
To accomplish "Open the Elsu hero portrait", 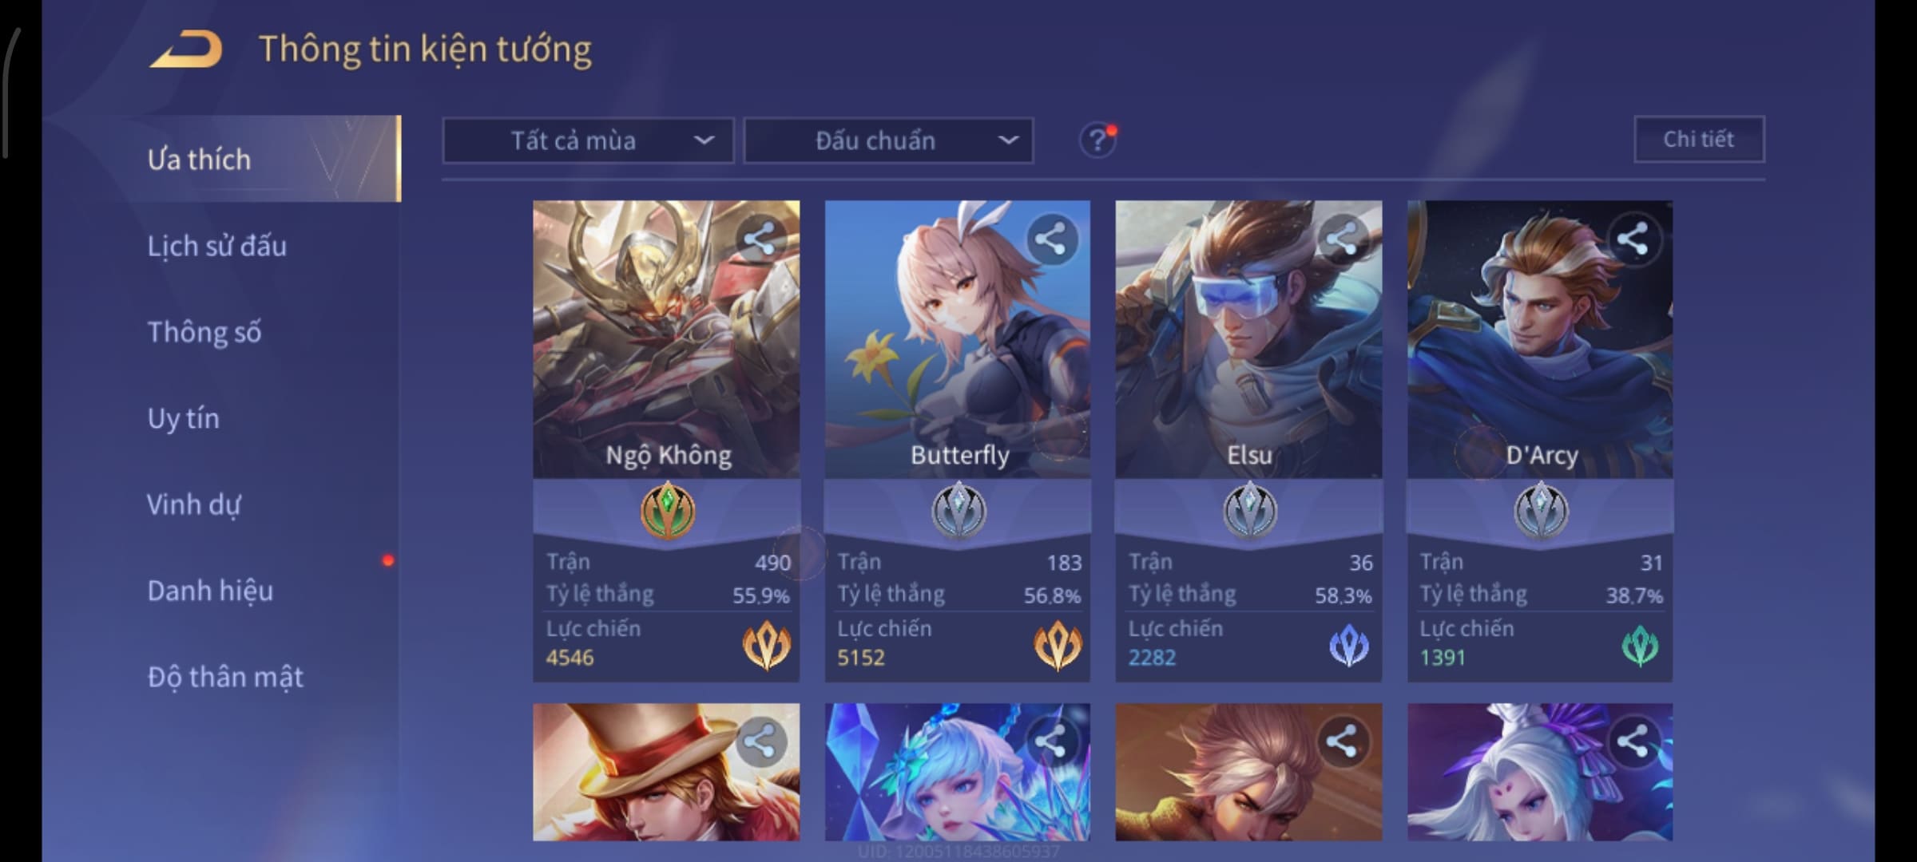I will click(x=1248, y=339).
